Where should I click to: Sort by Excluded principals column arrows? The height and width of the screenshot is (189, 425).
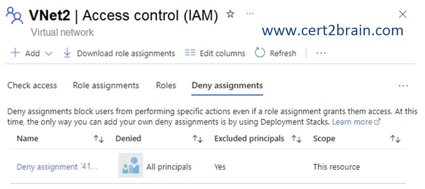click(296, 139)
